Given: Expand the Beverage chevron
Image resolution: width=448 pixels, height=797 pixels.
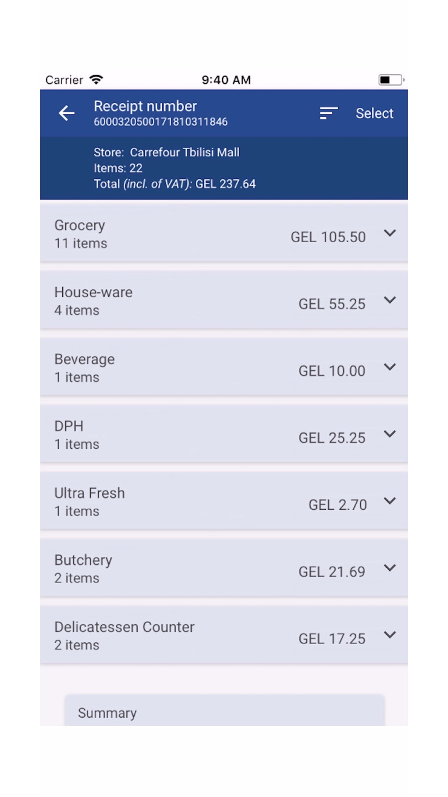Looking at the screenshot, I should (390, 367).
